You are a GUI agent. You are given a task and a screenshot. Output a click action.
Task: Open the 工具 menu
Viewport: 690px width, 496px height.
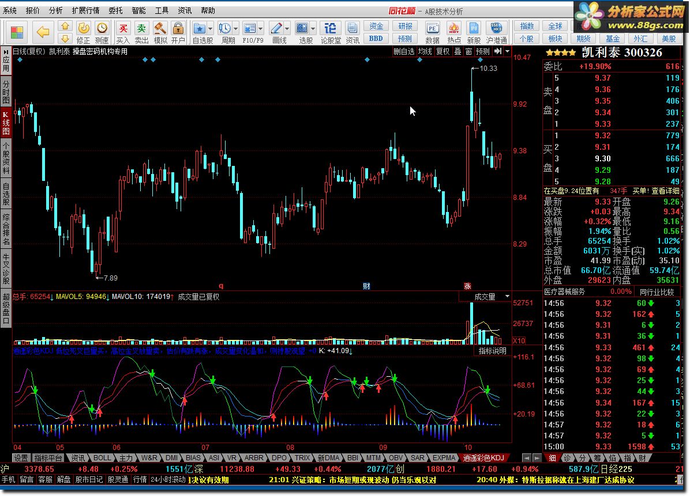162,10
